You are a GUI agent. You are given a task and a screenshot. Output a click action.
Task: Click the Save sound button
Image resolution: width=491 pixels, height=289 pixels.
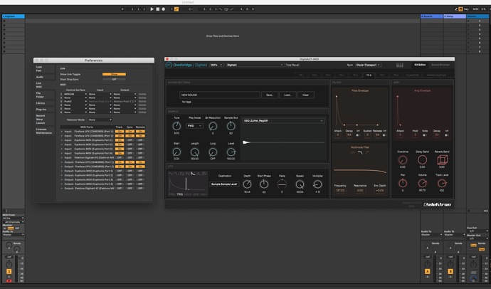click(x=270, y=95)
